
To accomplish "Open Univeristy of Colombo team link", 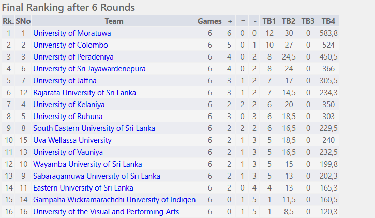I will click(70, 45).
